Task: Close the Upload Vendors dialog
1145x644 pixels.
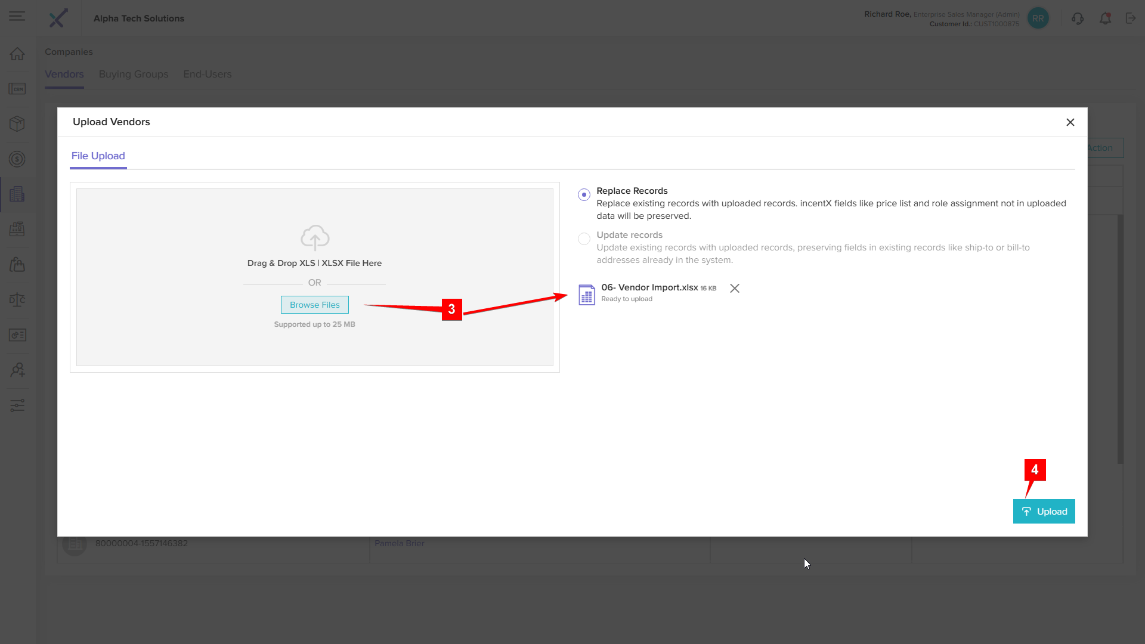Action: (1070, 122)
